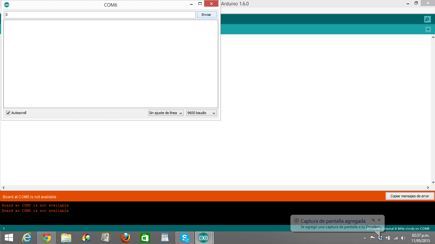This screenshot has width=435, height=244.
Task: Click the volume speaker tray icon
Action: click(403, 238)
